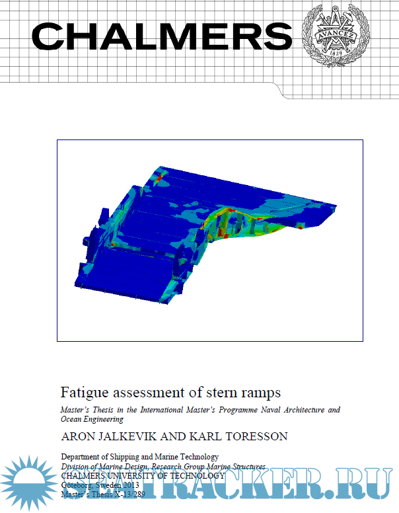Click the year 1829 on the emblem

335,56
